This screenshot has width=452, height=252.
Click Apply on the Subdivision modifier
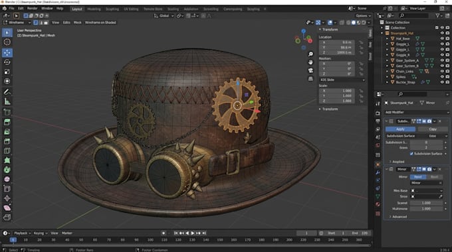(400, 129)
